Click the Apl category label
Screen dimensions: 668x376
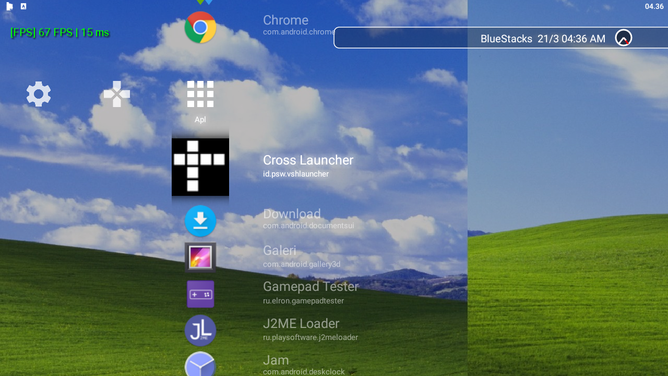click(x=200, y=120)
